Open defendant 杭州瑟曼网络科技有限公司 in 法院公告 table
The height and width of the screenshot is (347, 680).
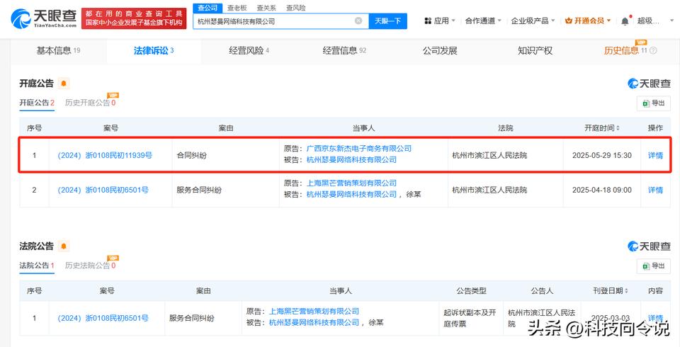(x=314, y=322)
